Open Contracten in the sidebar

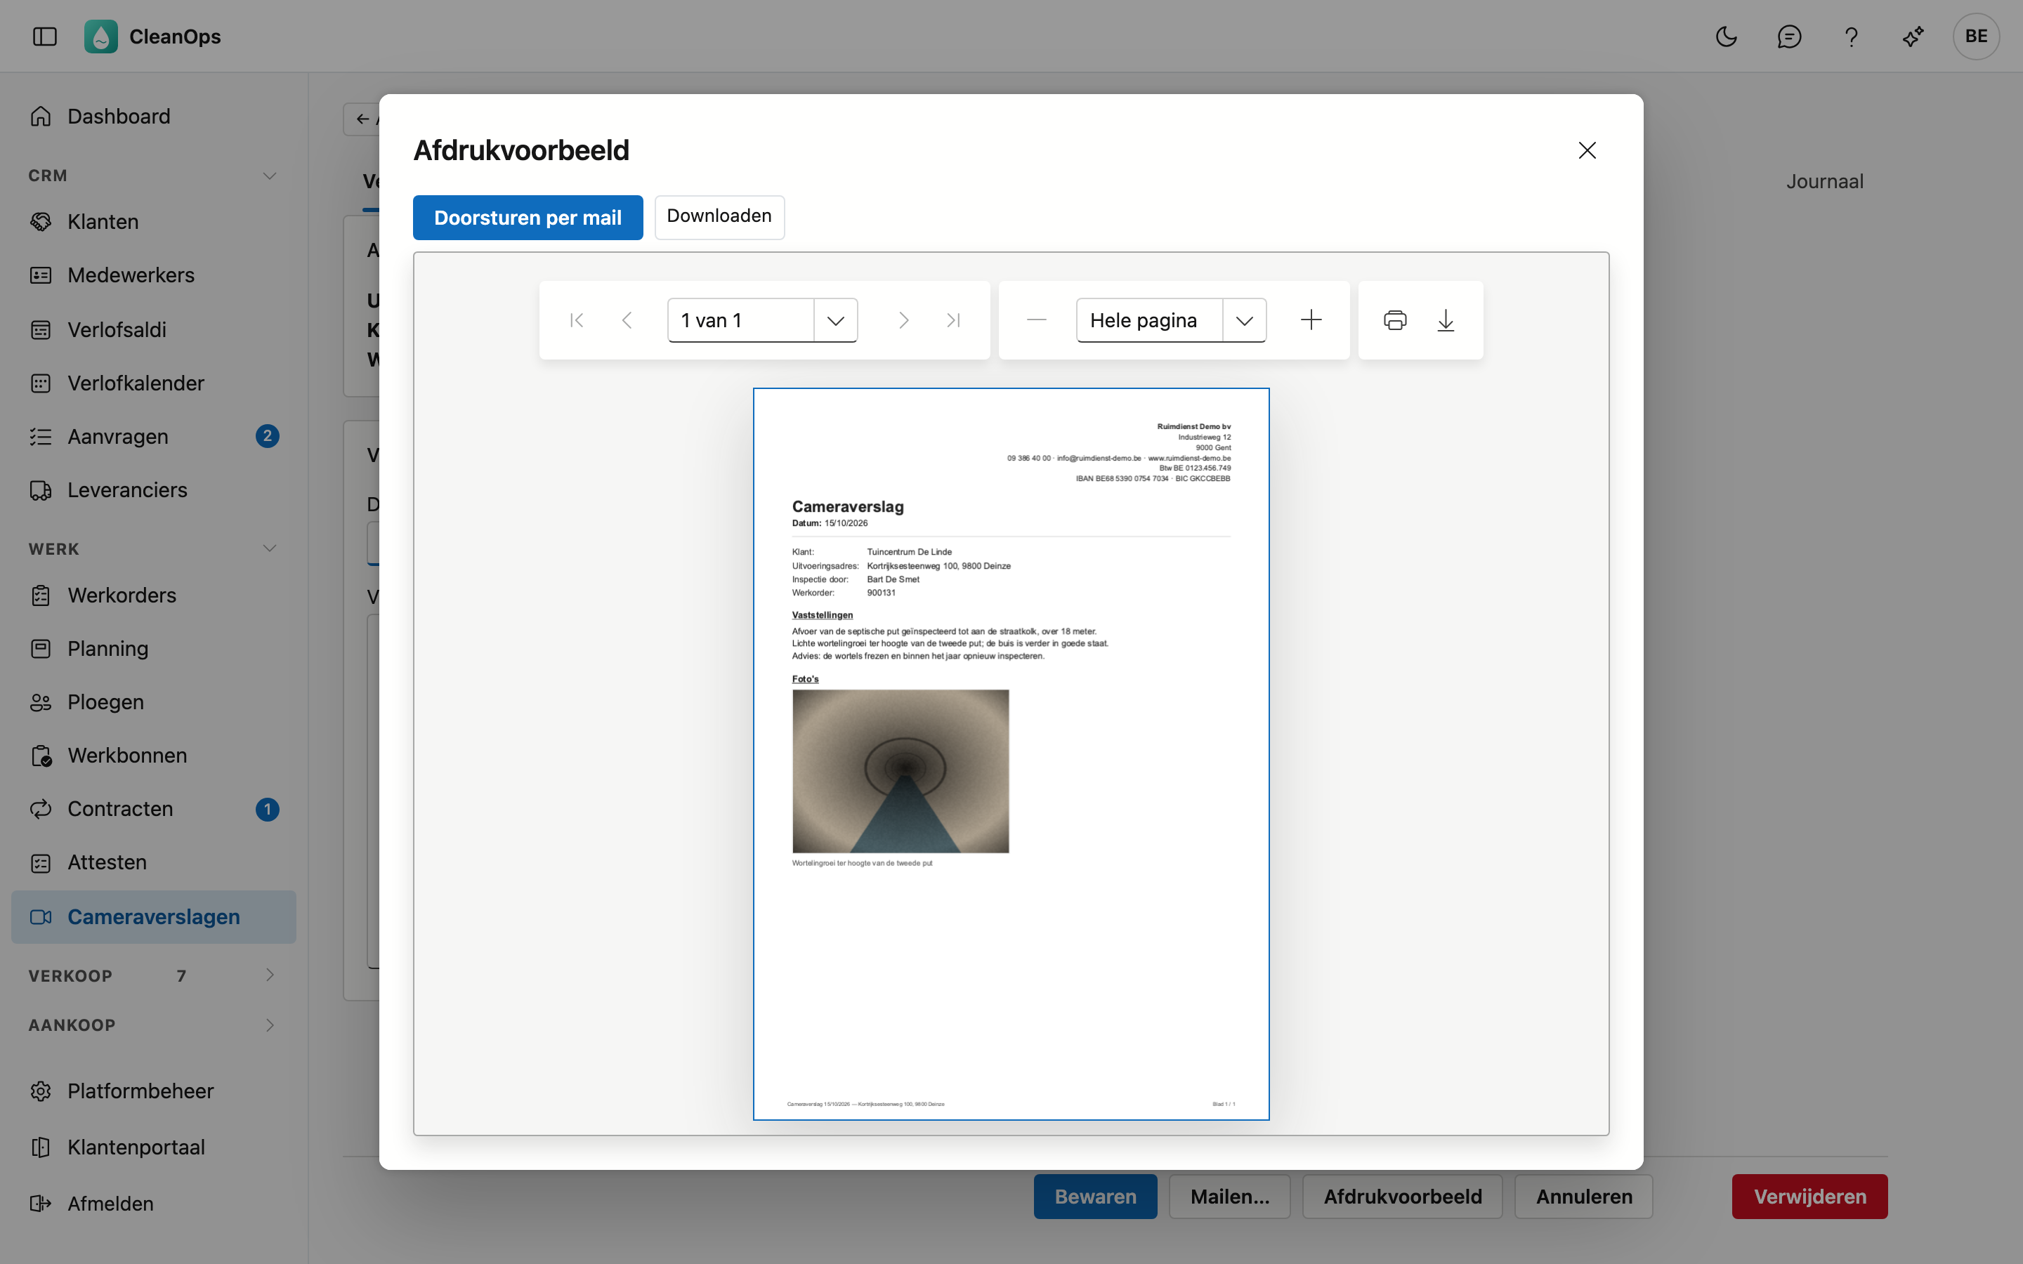click(x=154, y=809)
